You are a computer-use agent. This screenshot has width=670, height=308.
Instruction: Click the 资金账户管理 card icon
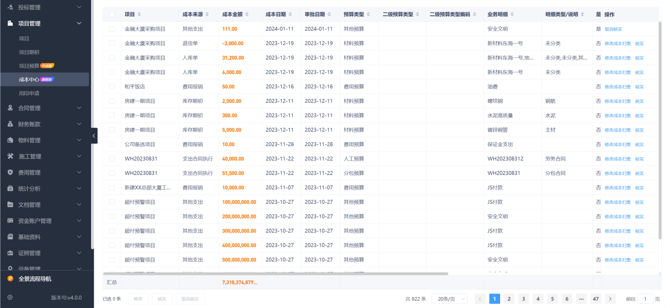click(x=10, y=220)
